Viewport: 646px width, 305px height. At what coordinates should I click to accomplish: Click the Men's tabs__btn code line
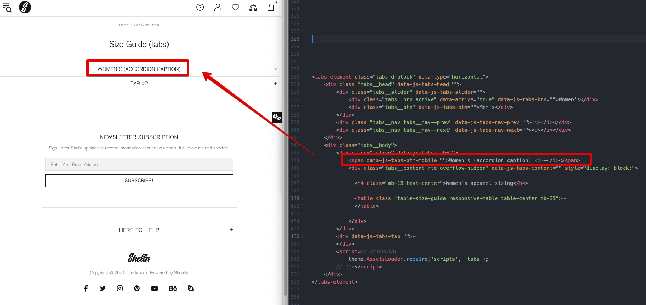pos(431,107)
